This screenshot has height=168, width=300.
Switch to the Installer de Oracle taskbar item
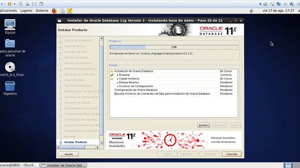click(64, 165)
